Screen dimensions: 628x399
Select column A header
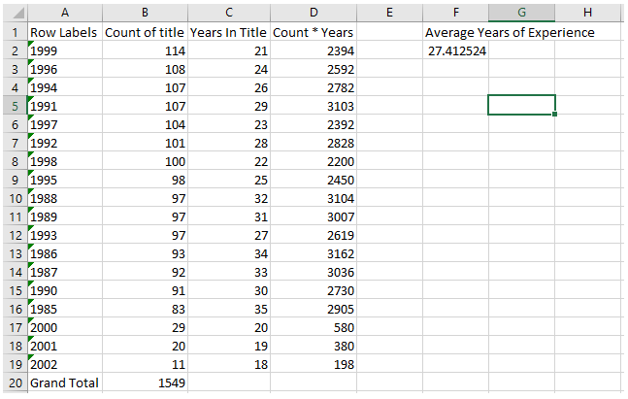(65, 13)
